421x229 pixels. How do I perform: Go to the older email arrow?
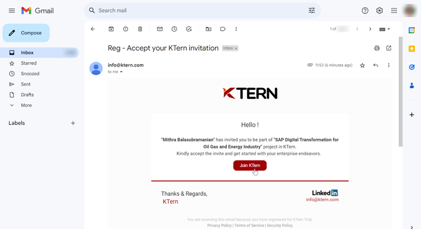370,29
